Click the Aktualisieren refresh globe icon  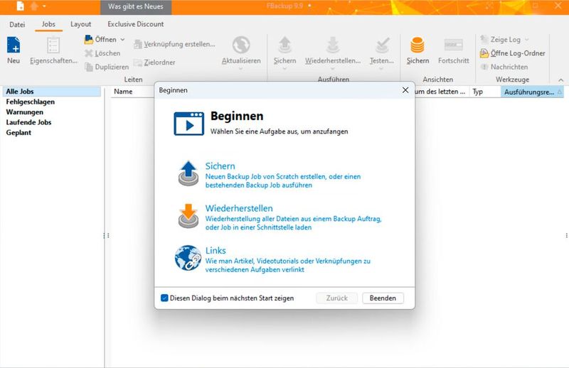tap(241, 45)
